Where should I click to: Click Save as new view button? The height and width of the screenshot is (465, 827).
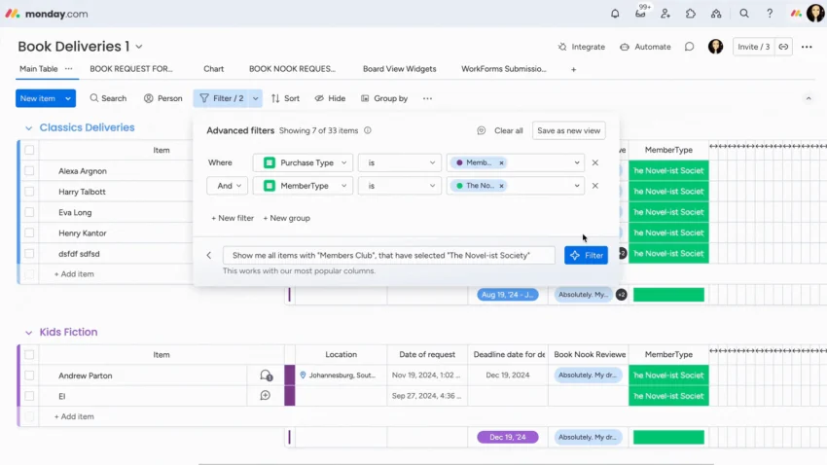pyautogui.click(x=568, y=130)
